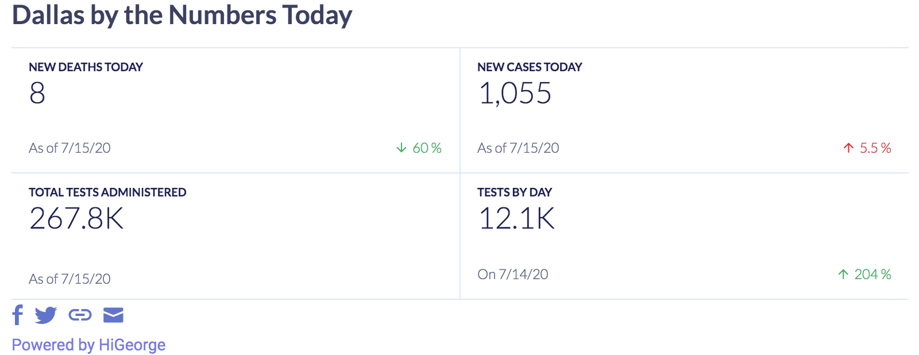Click the green up arrow for tests
919x355 pixels.
point(843,275)
